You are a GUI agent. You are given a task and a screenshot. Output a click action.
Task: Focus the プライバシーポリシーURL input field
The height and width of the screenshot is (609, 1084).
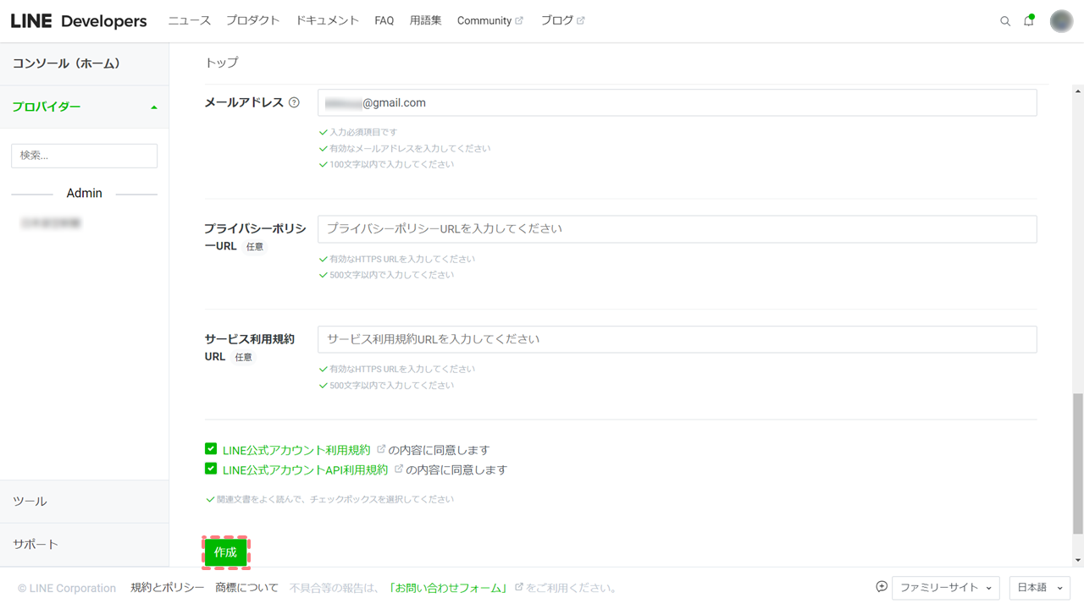(x=677, y=229)
